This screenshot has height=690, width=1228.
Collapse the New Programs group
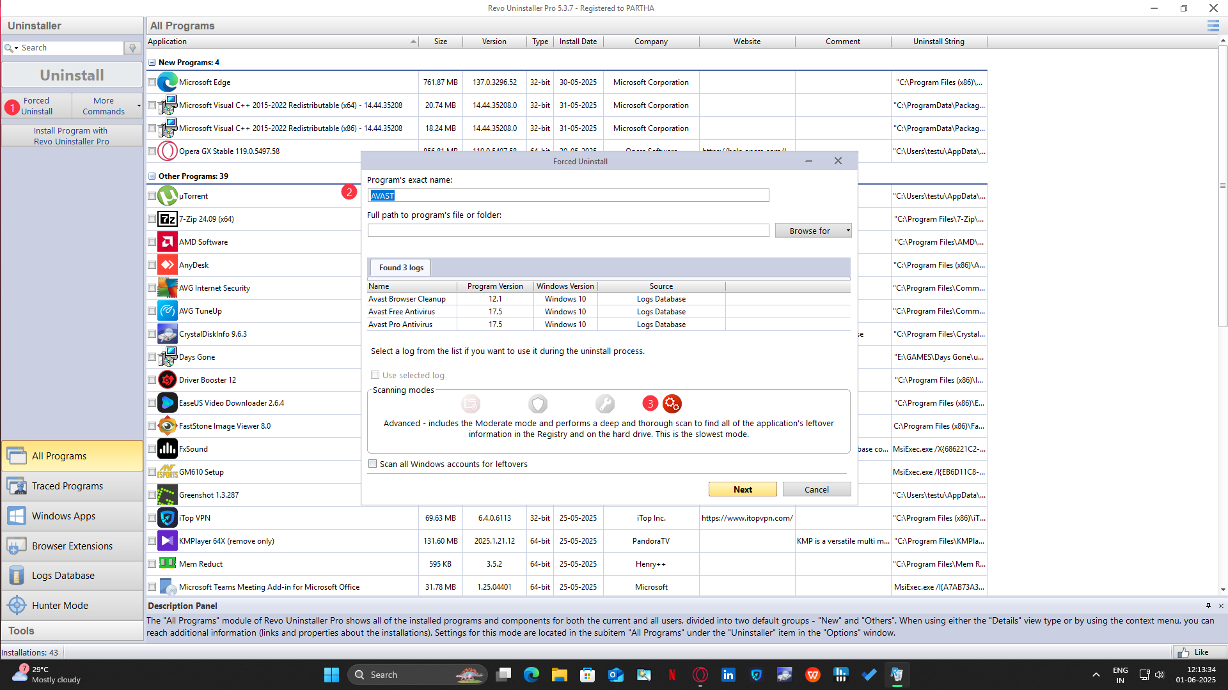(152, 63)
